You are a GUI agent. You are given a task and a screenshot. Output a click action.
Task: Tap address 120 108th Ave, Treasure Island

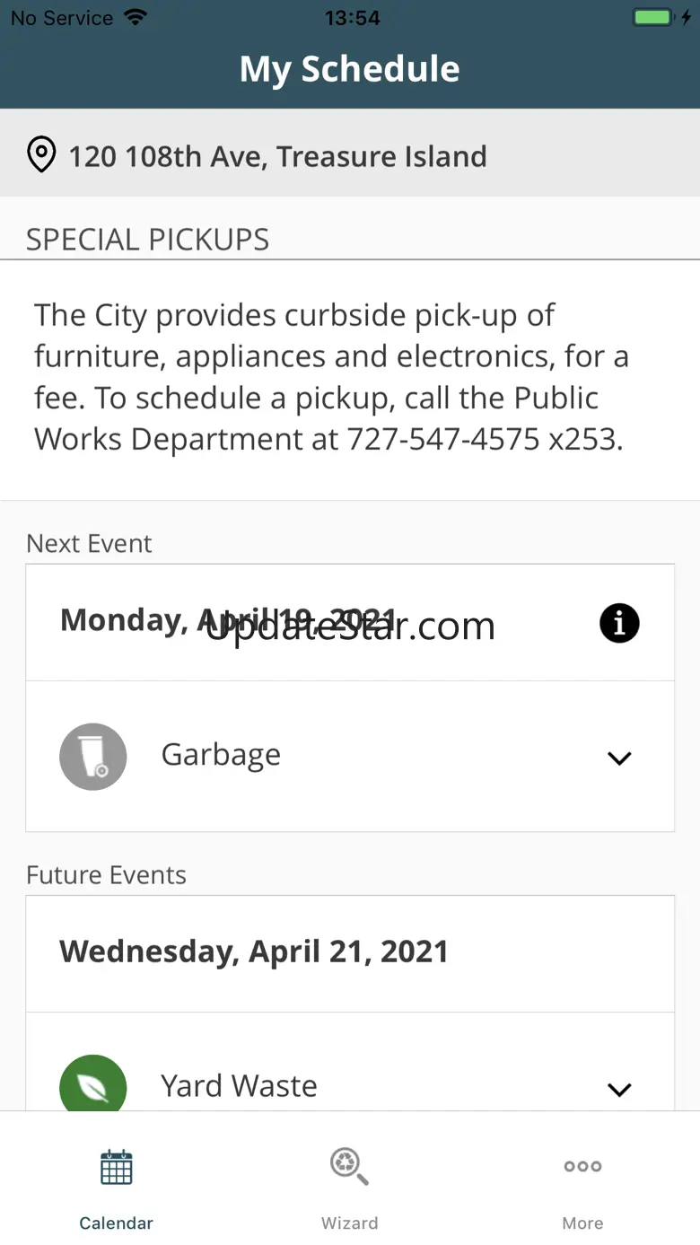pyautogui.click(x=278, y=156)
